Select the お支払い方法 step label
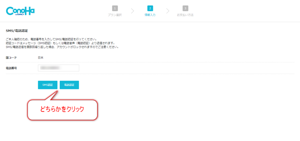 [x=185, y=15]
